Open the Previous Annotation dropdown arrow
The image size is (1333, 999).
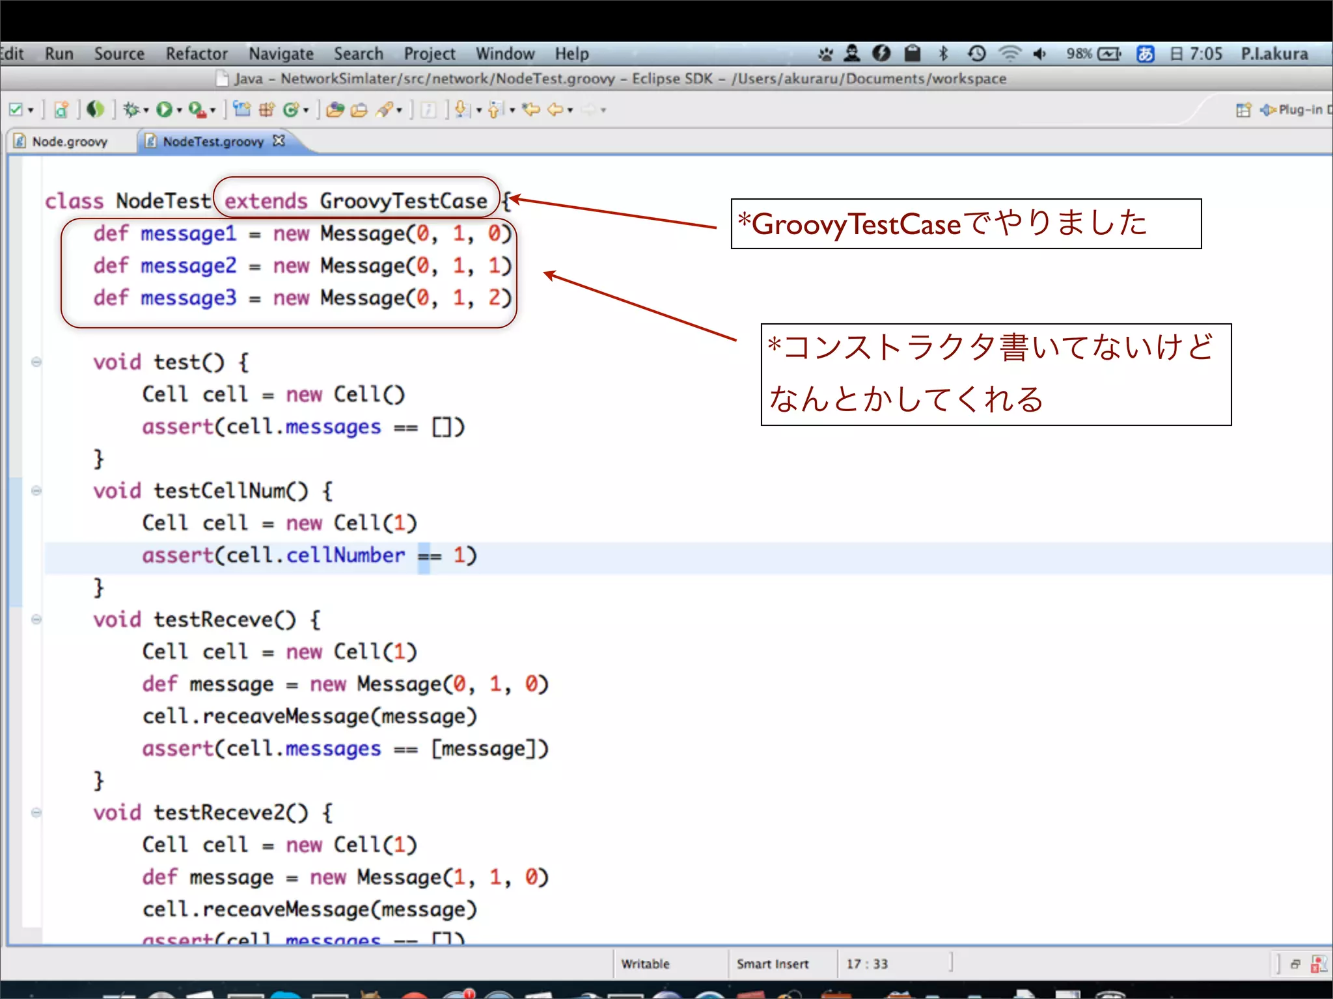point(512,111)
